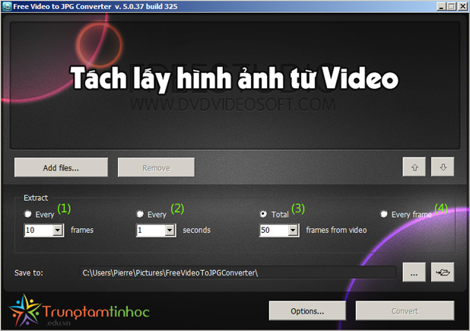Image resolution: width=470 pixels, height=331 pixels.
Task: Open the Options... dialog
Action: 307,311
